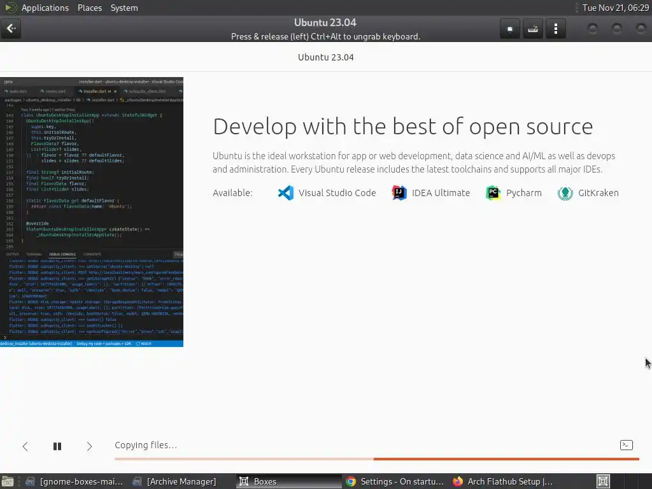Click the top panel Applications logo icon
Viewport: 652px width, 489px height.
(x=10, y=8)
